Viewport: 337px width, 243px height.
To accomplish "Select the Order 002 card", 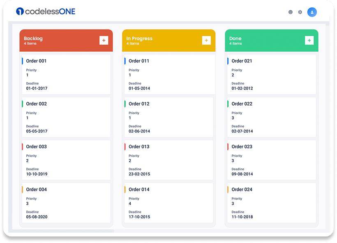I will tap(66, 117).
